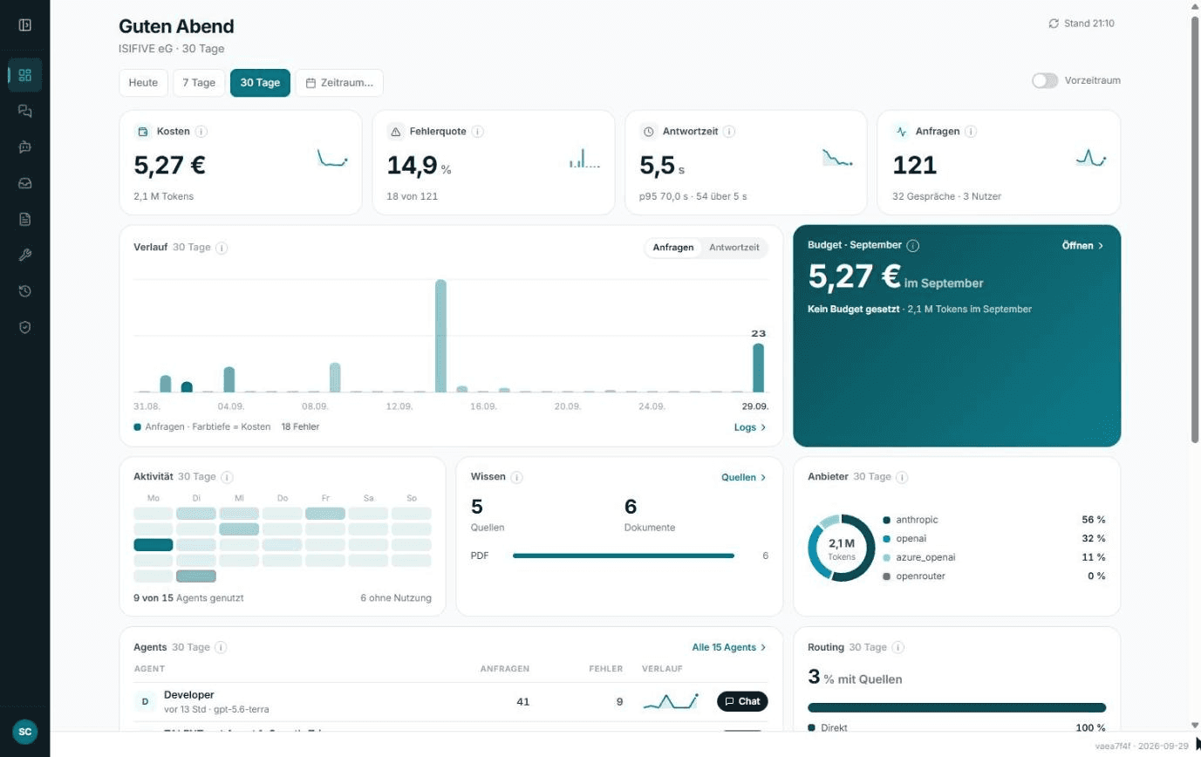
Task: Show info for the Kosten card
Action: pyautogui.click(x=201, y=132)
